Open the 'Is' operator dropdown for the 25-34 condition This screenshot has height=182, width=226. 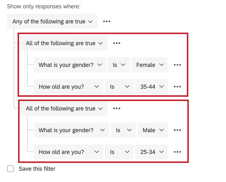click(119, 152)
